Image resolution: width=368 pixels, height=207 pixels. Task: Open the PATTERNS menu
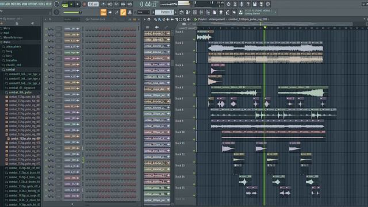pos(16,4)
